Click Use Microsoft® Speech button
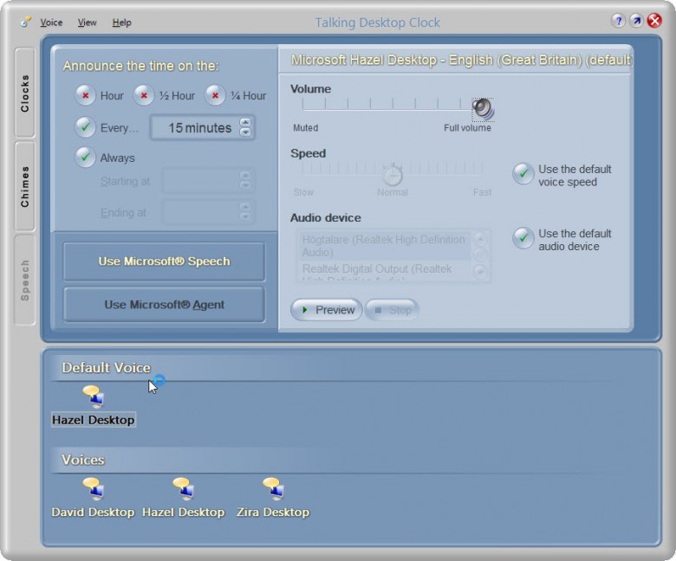The width and height of the screenshot is (676, 561). [165, 261]
